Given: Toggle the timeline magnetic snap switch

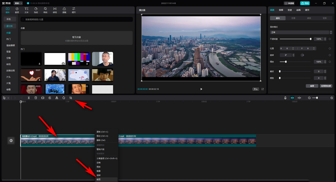Looking at the screenshot, I should click(292, 98).
